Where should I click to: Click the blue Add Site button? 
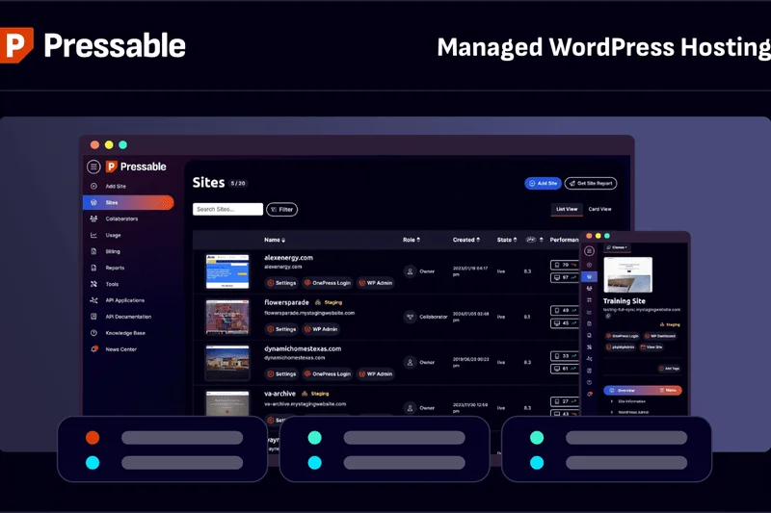(543, 183)
